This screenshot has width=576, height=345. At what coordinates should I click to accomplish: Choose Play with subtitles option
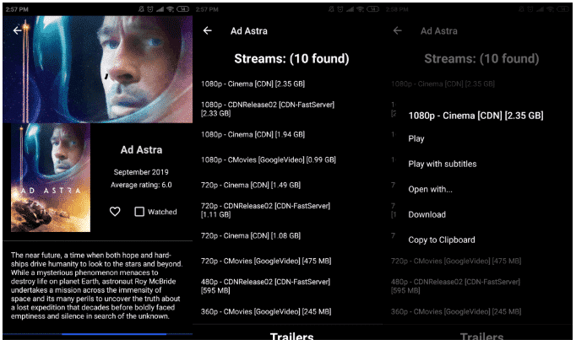tap(443, 164)
